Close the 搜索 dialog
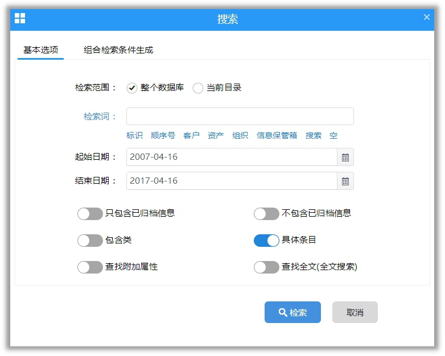The height and width of the screenshot is (356, 445). [x=426, y=18]
